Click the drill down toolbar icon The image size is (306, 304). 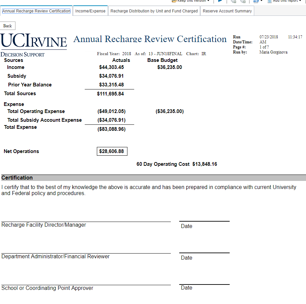coord(234,1)
